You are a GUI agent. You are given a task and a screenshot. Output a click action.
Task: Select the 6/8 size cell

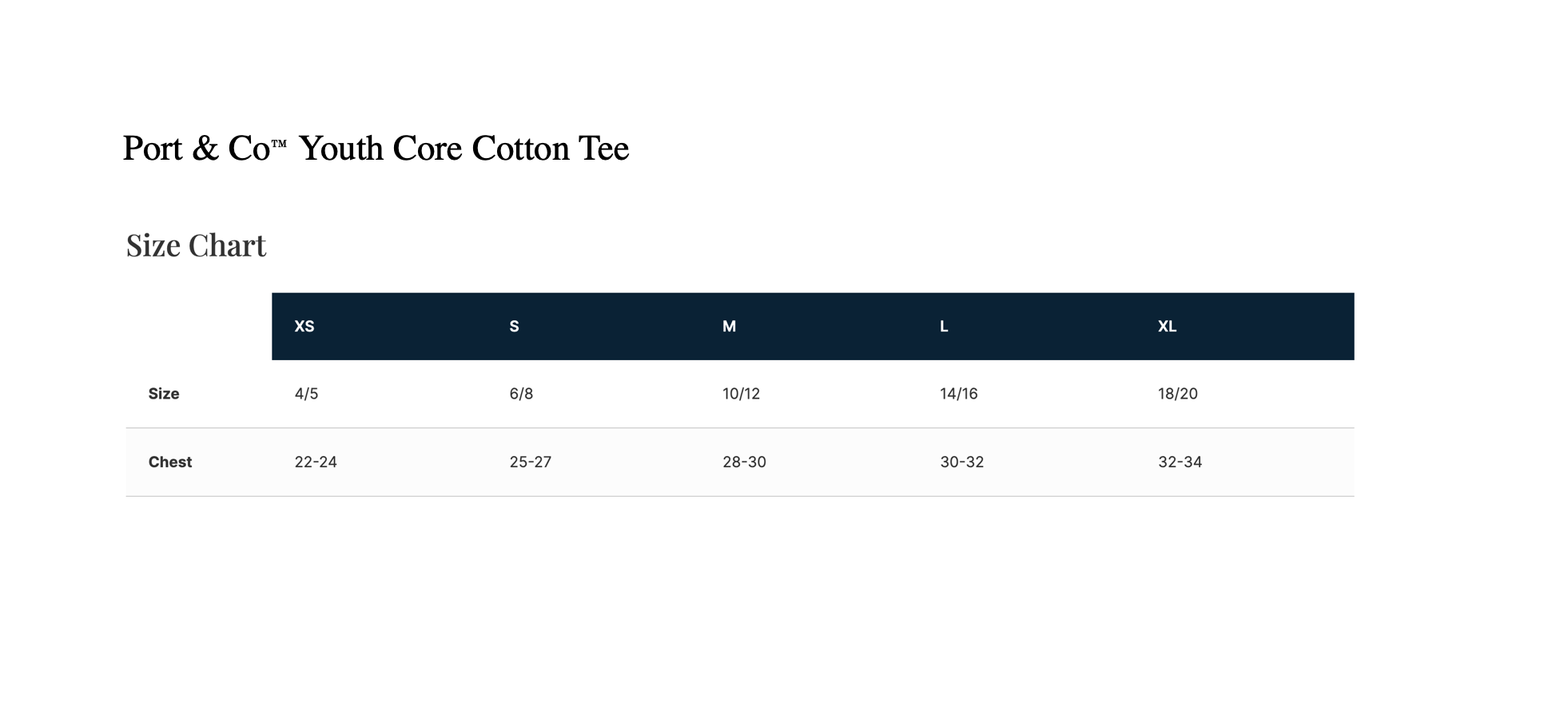[x=521, y=394]
